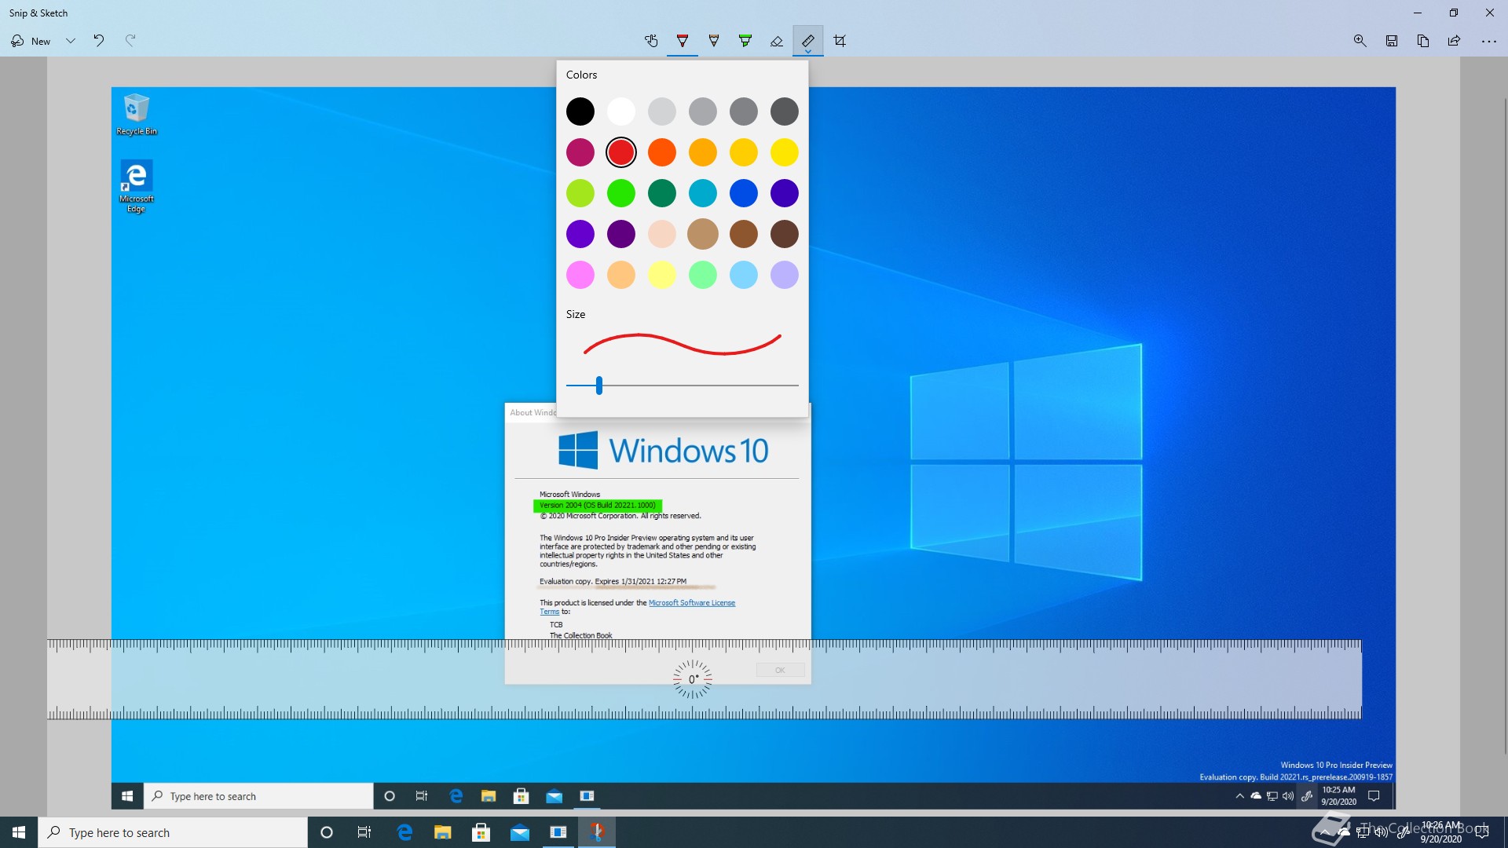Pick the light pink color swatch

pos(662,234)
